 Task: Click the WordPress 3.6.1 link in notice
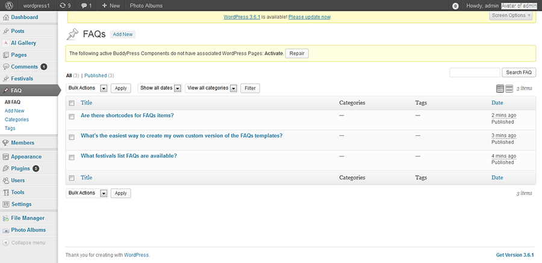241,17
